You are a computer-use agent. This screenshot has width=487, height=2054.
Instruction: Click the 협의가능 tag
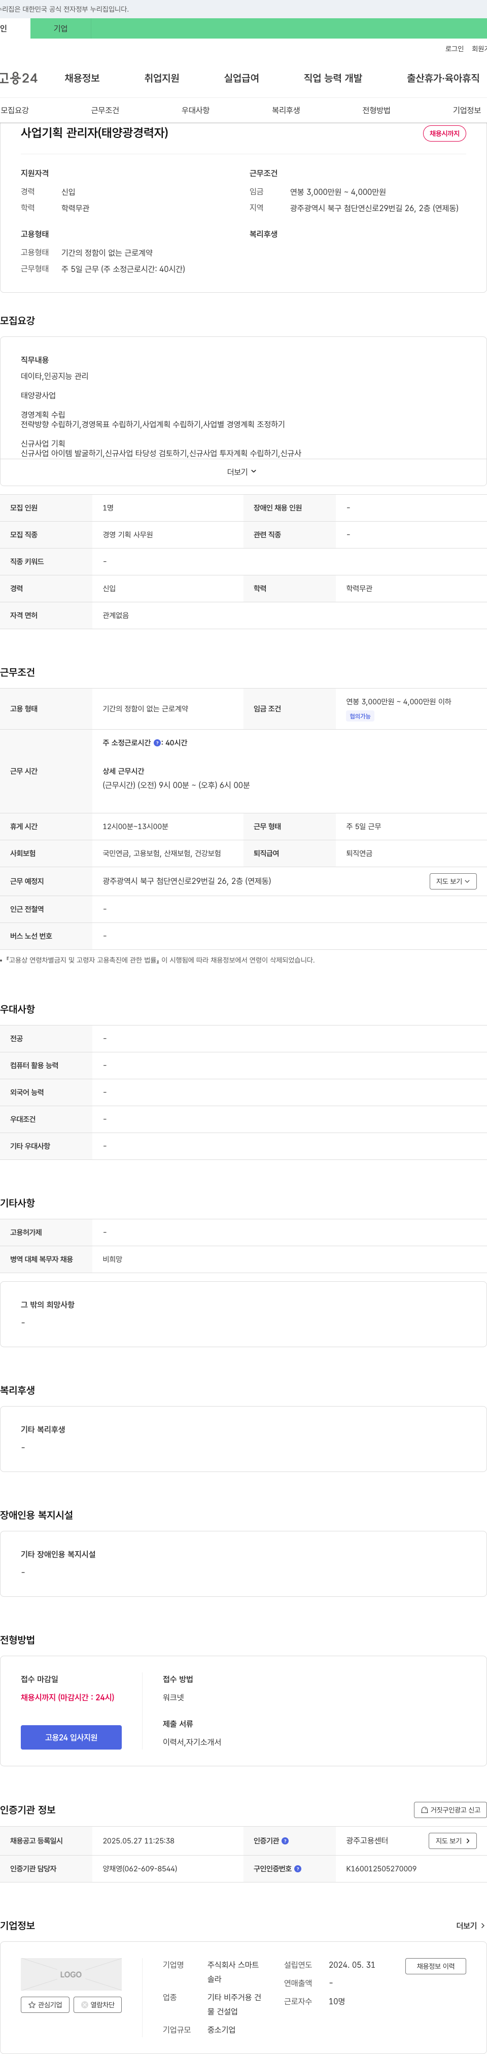360,716
